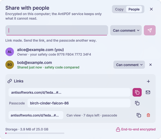Click the End-to-end encrypted lock icon
This screenshot has width=161, height=139.
tap(118, 129)
